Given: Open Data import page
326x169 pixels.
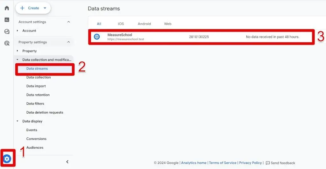Looking at the screenshot, I should pyautogui.click(x=36, y=86).
